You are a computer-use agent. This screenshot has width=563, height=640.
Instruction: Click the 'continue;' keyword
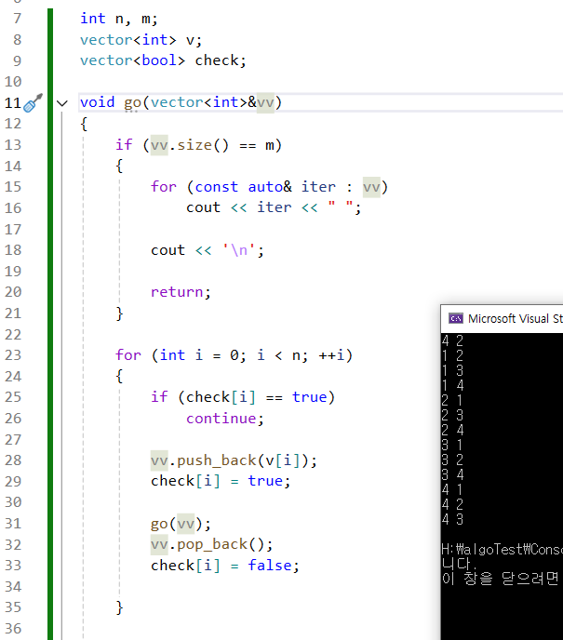coord(225,419)
